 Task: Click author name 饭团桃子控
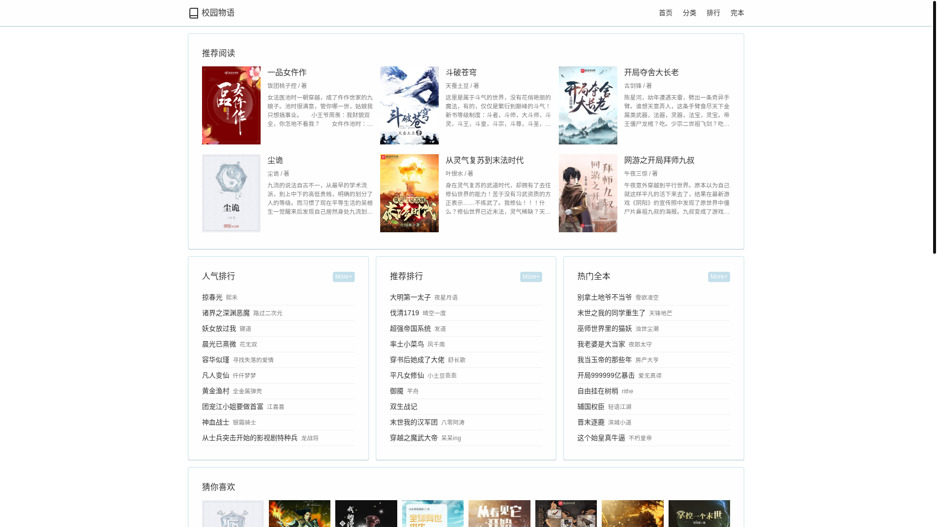tap(282, 86)
